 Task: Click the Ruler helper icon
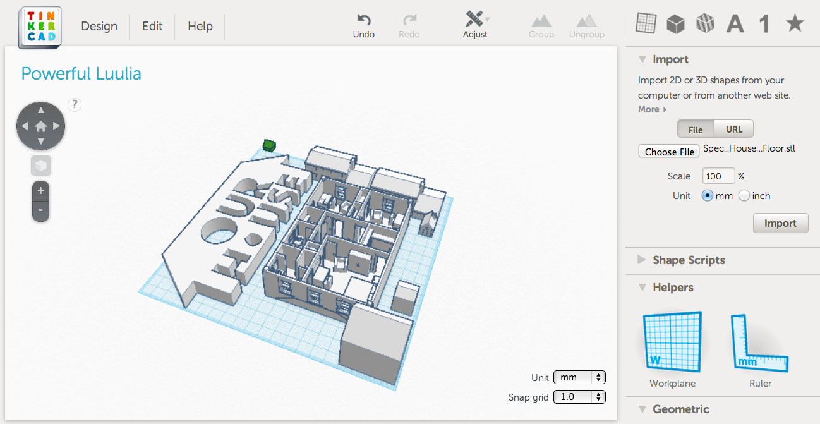(x=759, y=341)
